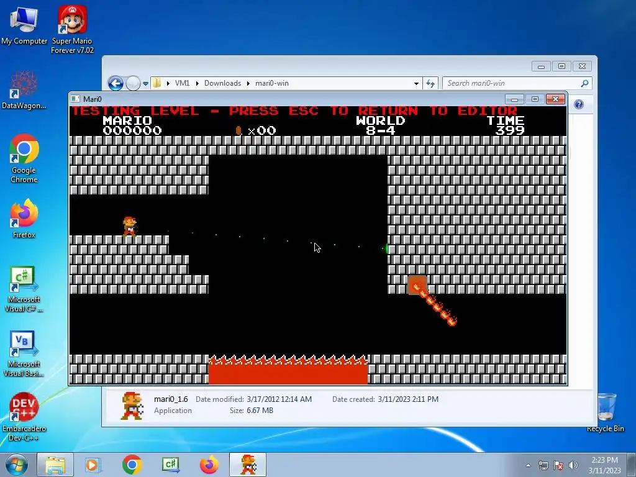Click Date modified value 3/17/2012 12:14 AM
The image size is (636, 477).
(x=279, y=399)
